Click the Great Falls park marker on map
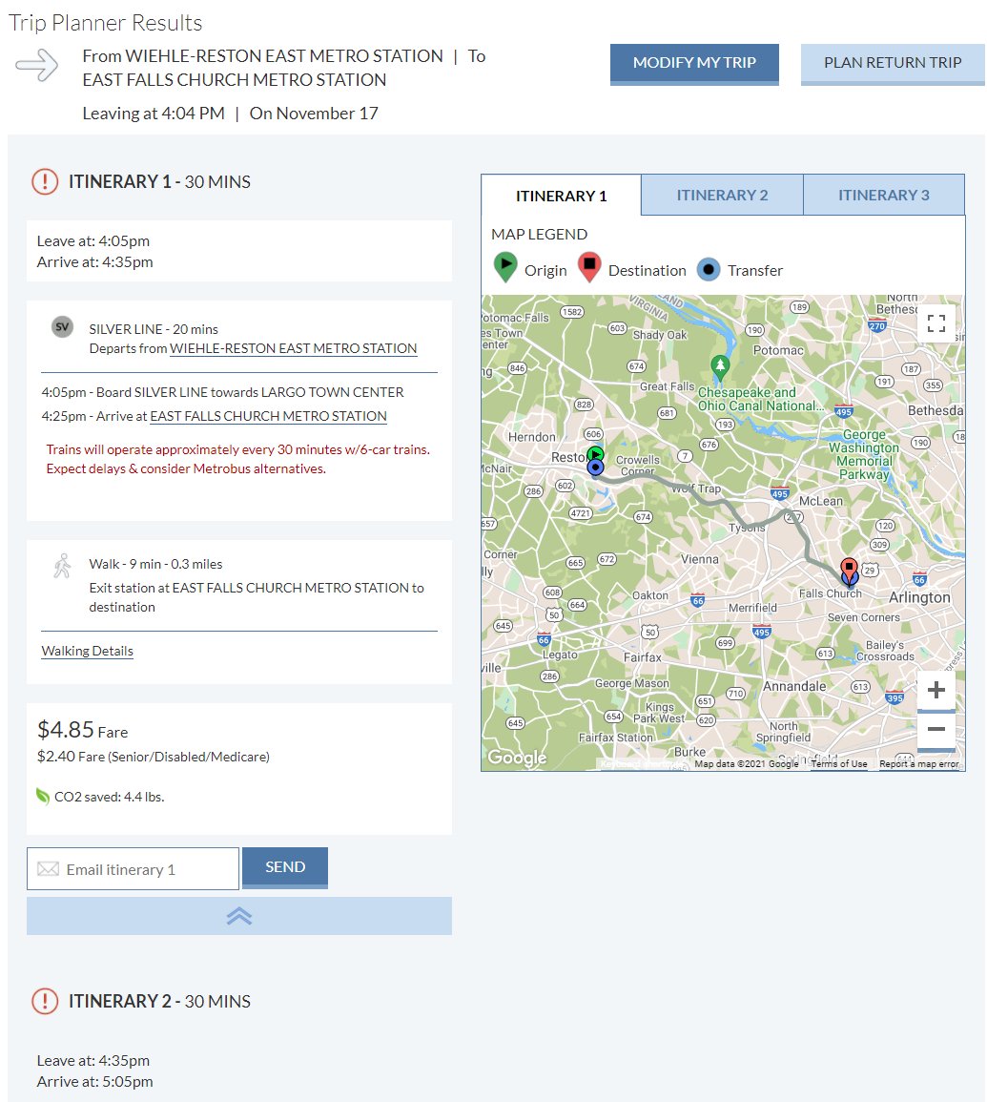 pyautogui.click(x=720, y=367)
